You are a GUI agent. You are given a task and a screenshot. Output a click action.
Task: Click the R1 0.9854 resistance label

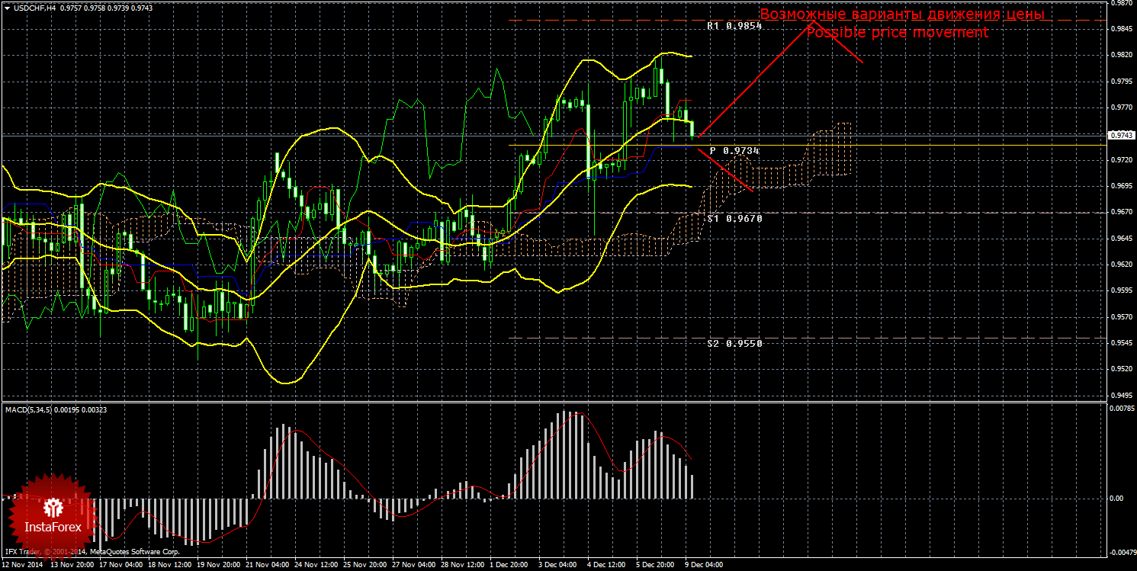click(x=734, y=26)
